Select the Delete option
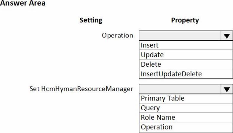 coord(151,64)
